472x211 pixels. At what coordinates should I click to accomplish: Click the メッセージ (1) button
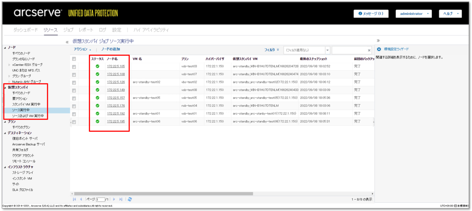pos(371,14)
